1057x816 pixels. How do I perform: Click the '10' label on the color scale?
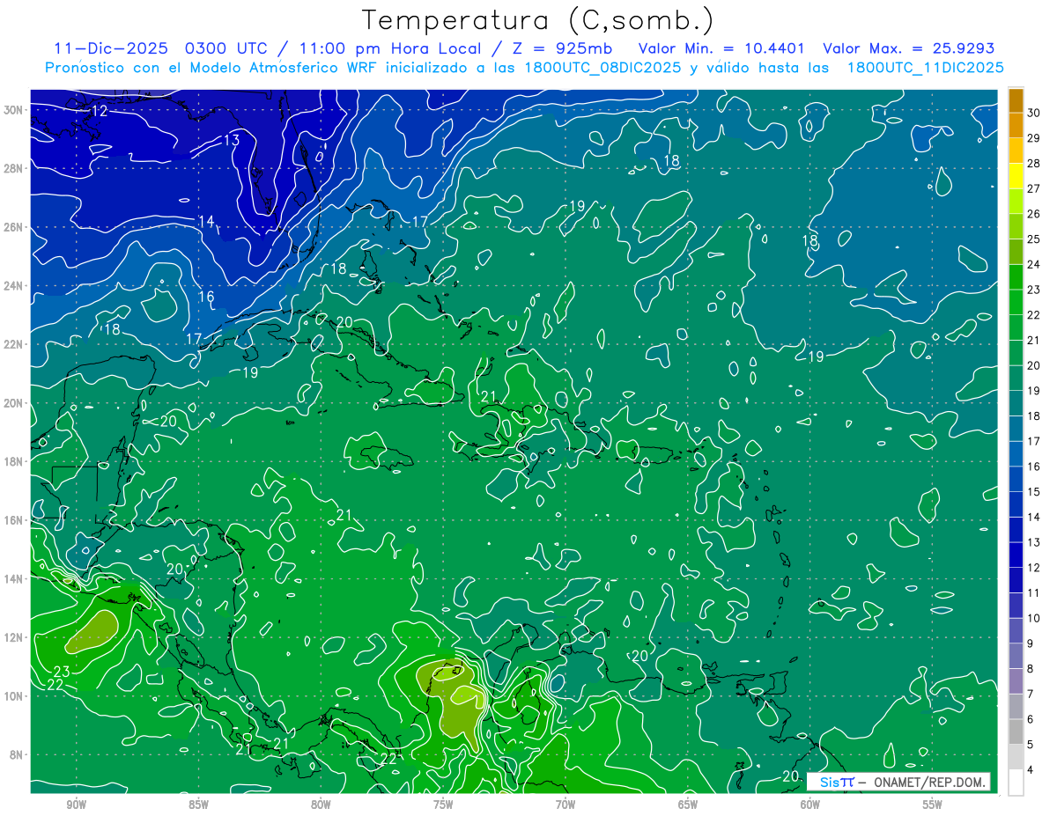coord(1033,618)
